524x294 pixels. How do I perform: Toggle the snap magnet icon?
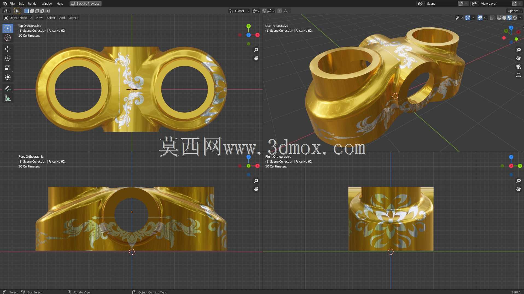(264, 11)
